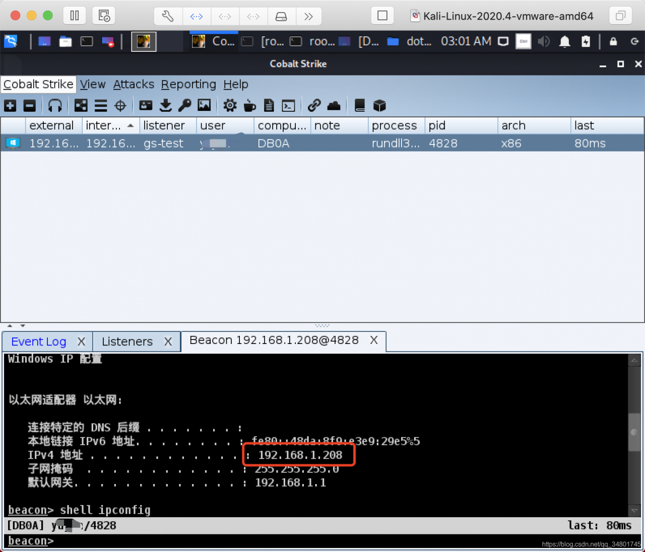Image resolution: width=645 pixels, height=552 pixels.
Task: Open credentials view icon
Action: click(146, 105)
